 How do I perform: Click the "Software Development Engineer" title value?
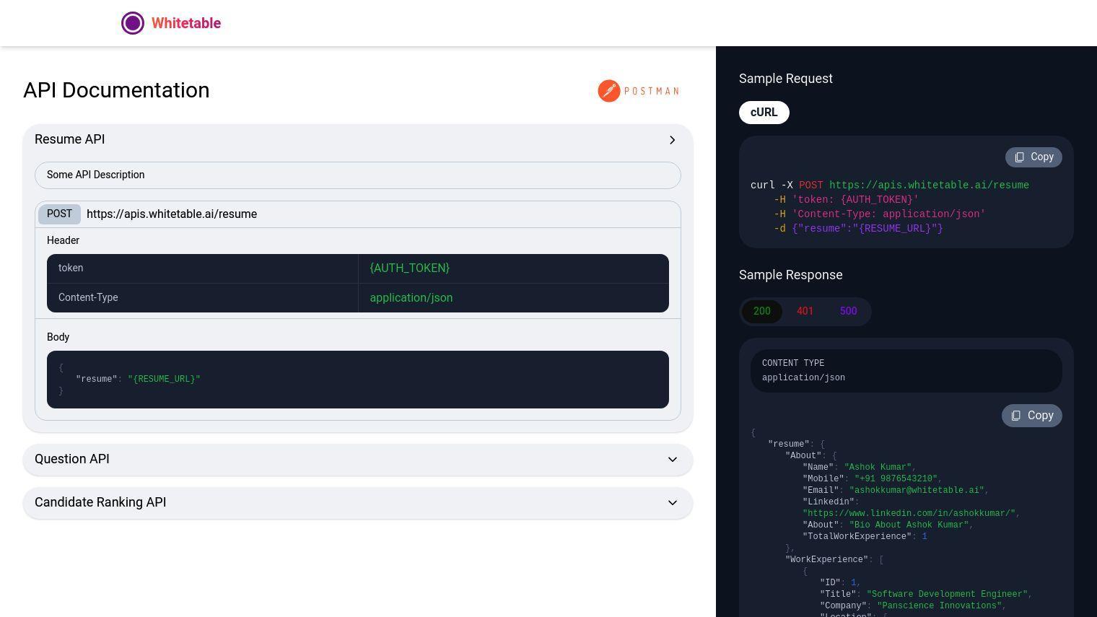[x=947, y=595]
